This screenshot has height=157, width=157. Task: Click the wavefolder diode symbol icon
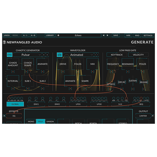click(x=59, y=55)
